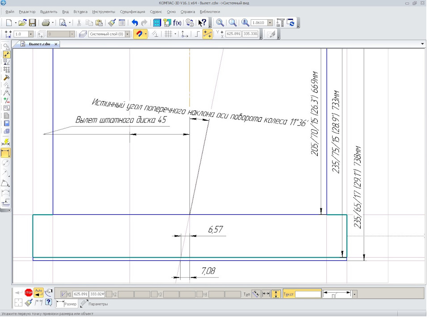
Task: Select the parallel dimension type button
Action: 256,294
